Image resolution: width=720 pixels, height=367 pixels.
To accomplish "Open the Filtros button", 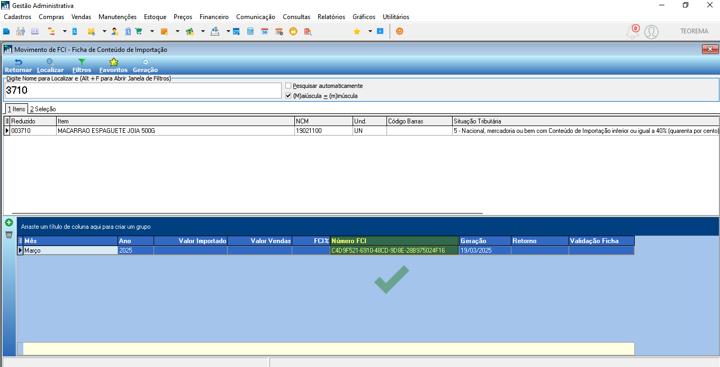I will 82,66.
